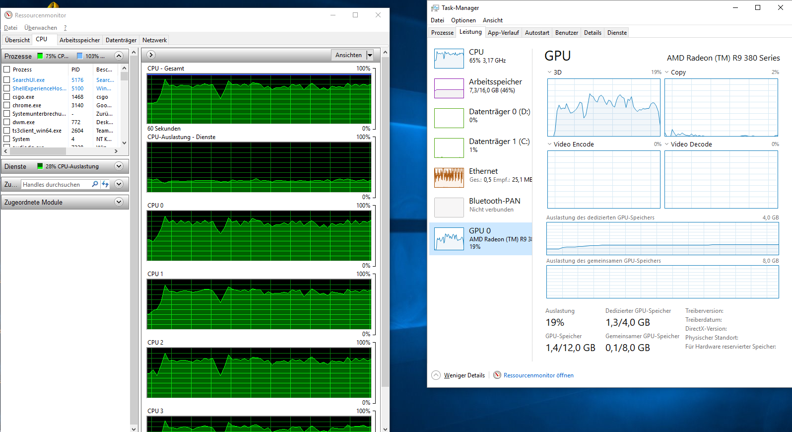Check the box for Systemunterbrechungen row
792x432 pixels.
(7, 114)
